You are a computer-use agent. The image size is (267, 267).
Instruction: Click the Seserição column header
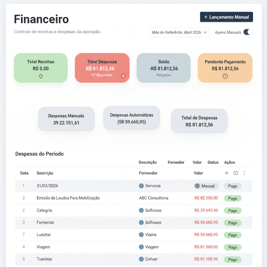pos(45,173)
